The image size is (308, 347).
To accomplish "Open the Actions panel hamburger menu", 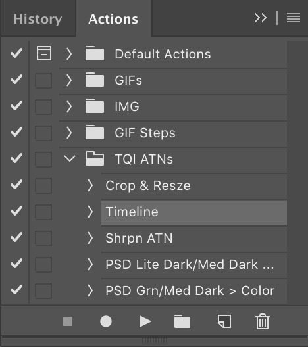I will click(294, 18).
